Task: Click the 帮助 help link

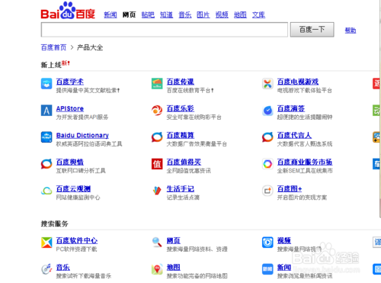Action: point(351,31)
